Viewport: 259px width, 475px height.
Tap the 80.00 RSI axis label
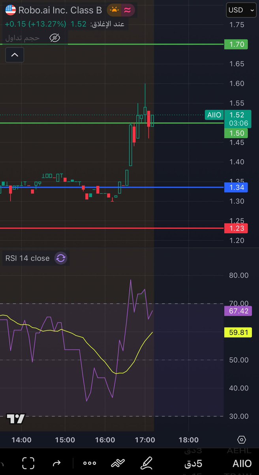[x=239, y=275]
